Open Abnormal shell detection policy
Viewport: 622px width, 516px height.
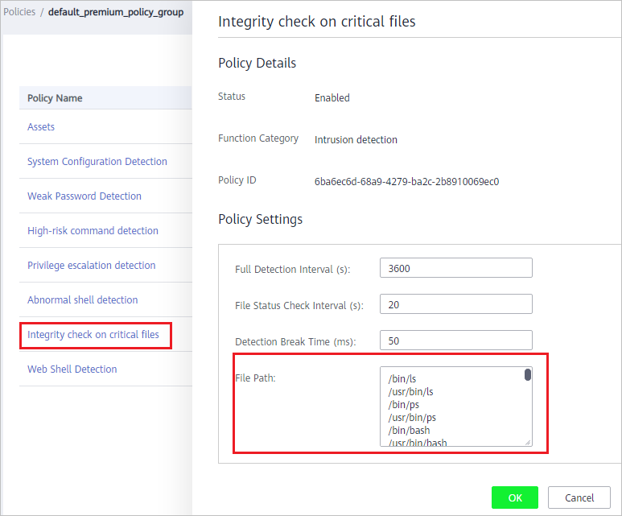coord(83,299)
